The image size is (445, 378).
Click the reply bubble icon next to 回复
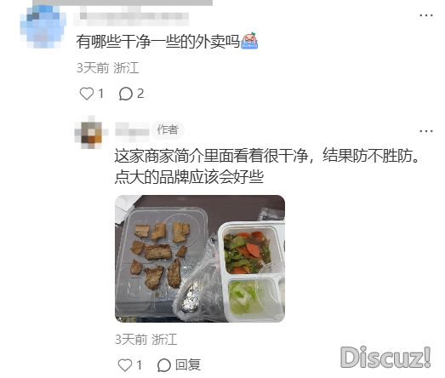164,365
